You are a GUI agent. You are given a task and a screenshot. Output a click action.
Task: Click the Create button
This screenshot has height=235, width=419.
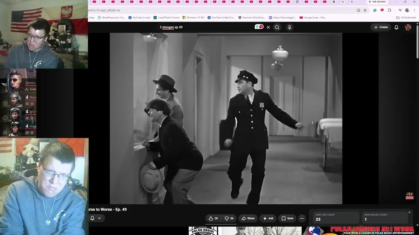(381, 27)
